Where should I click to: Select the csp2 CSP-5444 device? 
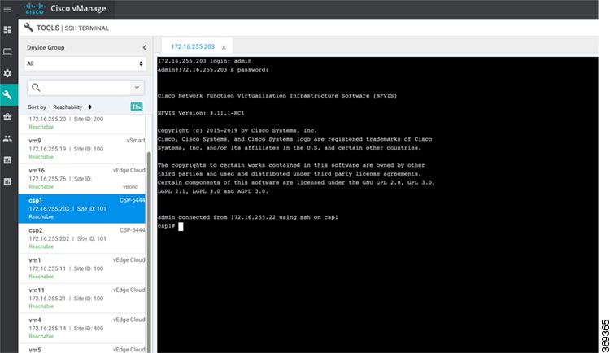82,238
